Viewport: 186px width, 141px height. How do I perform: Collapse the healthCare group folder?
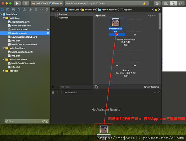point(4,18)
